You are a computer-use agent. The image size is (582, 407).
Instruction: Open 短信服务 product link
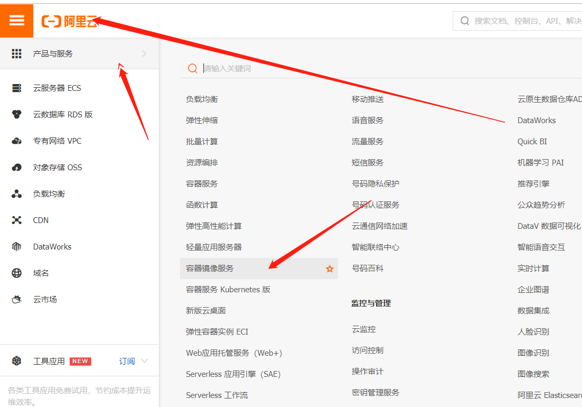pyautogui.click(x=368, y=163)
